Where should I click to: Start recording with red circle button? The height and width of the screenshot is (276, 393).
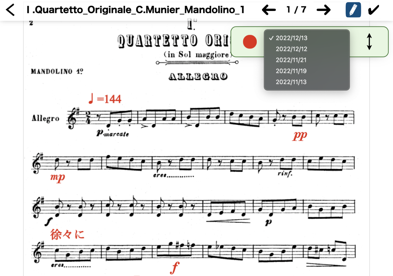250,42
